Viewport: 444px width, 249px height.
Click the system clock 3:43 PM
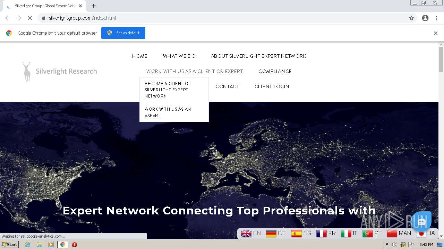[x=426, y=245]
